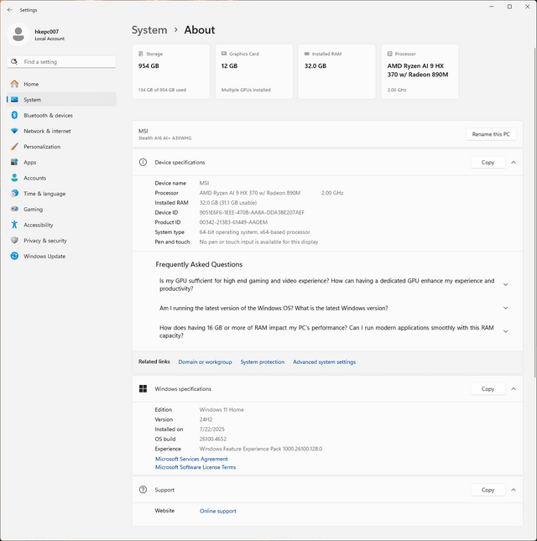Image resolution: width=537 pixels, height=541 pixels.
Task: Open Time & language settings
Action: point(62,194)
